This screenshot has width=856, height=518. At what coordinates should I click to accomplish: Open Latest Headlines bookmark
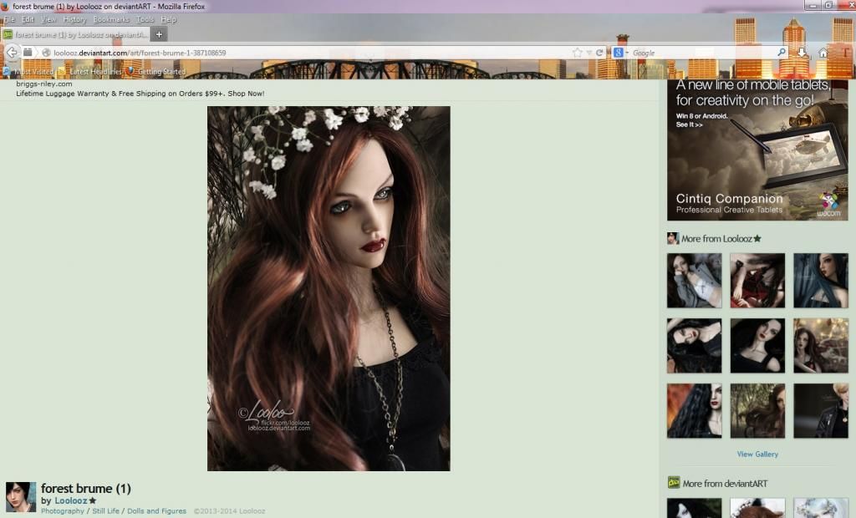click(90, 72)
